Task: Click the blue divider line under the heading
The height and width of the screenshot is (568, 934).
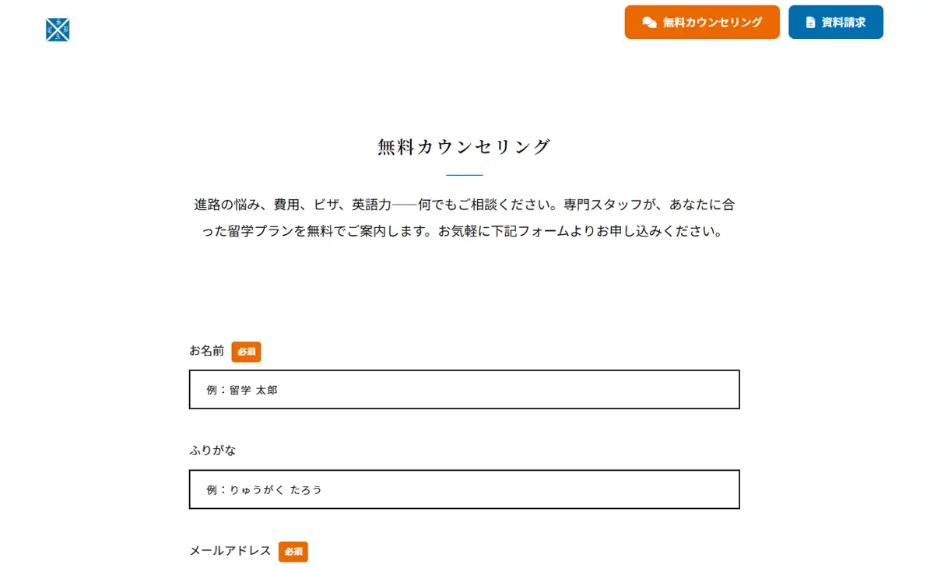Action: point(465,175)
